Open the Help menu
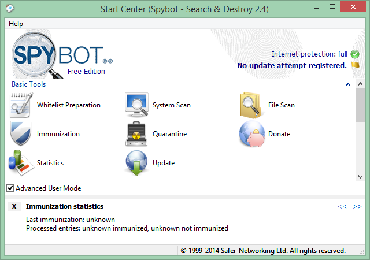 (16, 24)
